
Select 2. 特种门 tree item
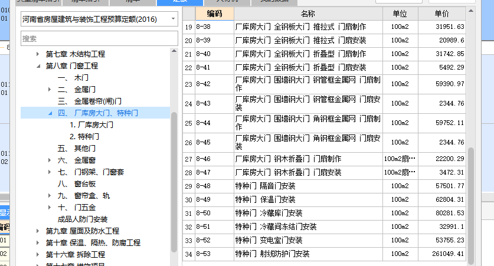[84, 137]
